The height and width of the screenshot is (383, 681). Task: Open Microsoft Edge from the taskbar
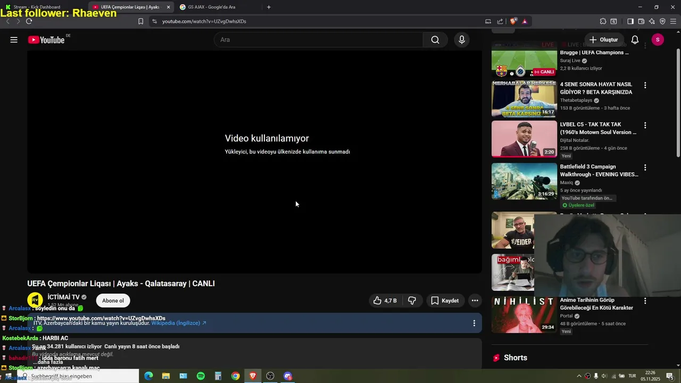tap(148, 376)
